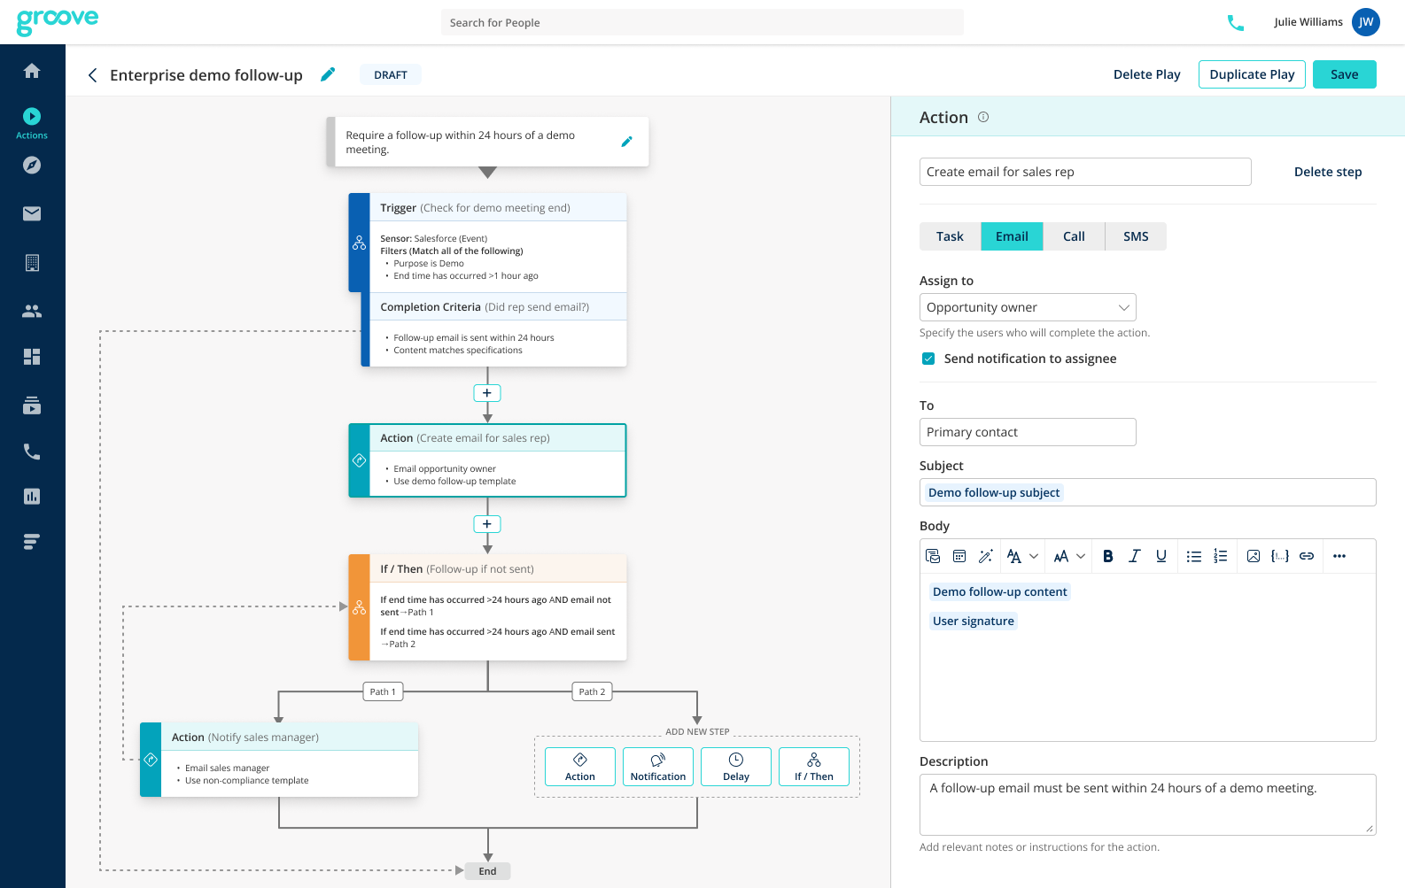Add a Notification step
Viewport: 1405px width, 888px height.
(658, 767)
